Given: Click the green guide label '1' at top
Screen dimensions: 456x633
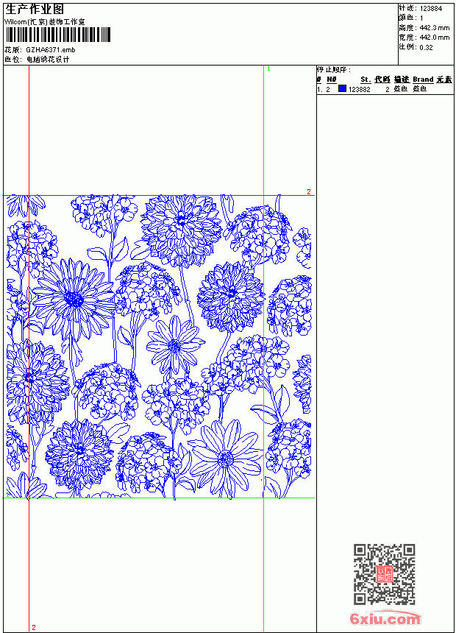Looking at the screenshot, I should tap(268, 69).
